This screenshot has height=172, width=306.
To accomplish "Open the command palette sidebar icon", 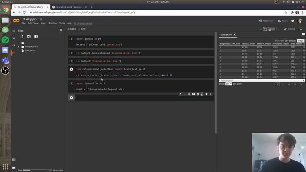I will click(14, 159).
